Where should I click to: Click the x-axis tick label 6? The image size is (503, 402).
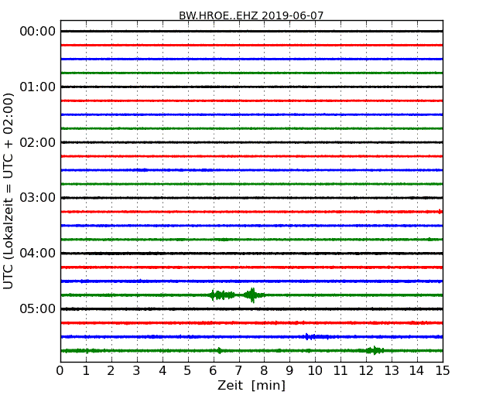(213, 371)
